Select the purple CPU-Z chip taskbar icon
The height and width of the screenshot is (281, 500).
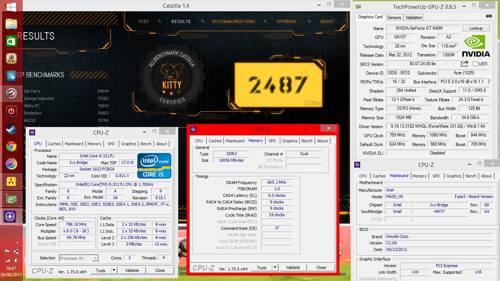point(11,217)
